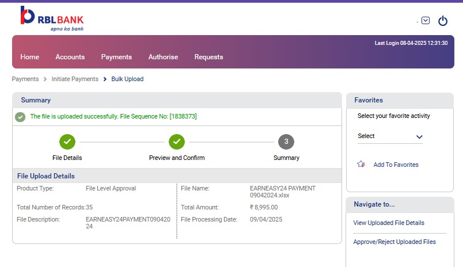The image size is (463, 267).
Task: Click the File Upload Details heading
Action: click(45, 176)
